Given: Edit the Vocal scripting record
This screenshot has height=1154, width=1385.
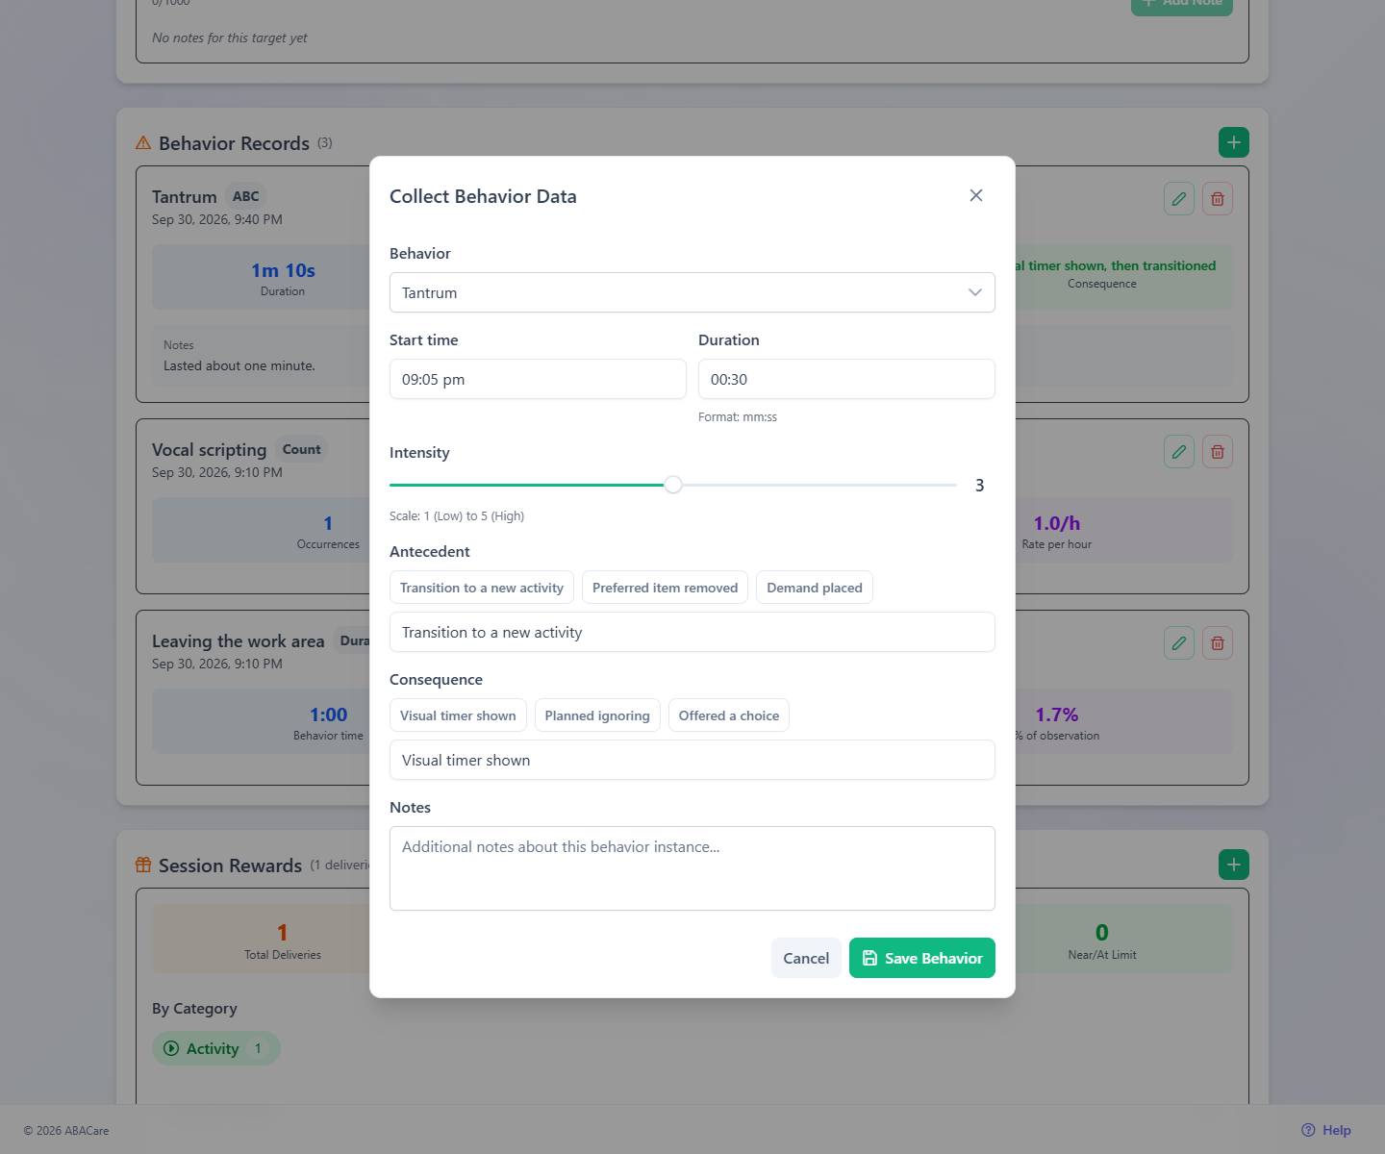Looking at the screenshot, I should point(1179,452).
